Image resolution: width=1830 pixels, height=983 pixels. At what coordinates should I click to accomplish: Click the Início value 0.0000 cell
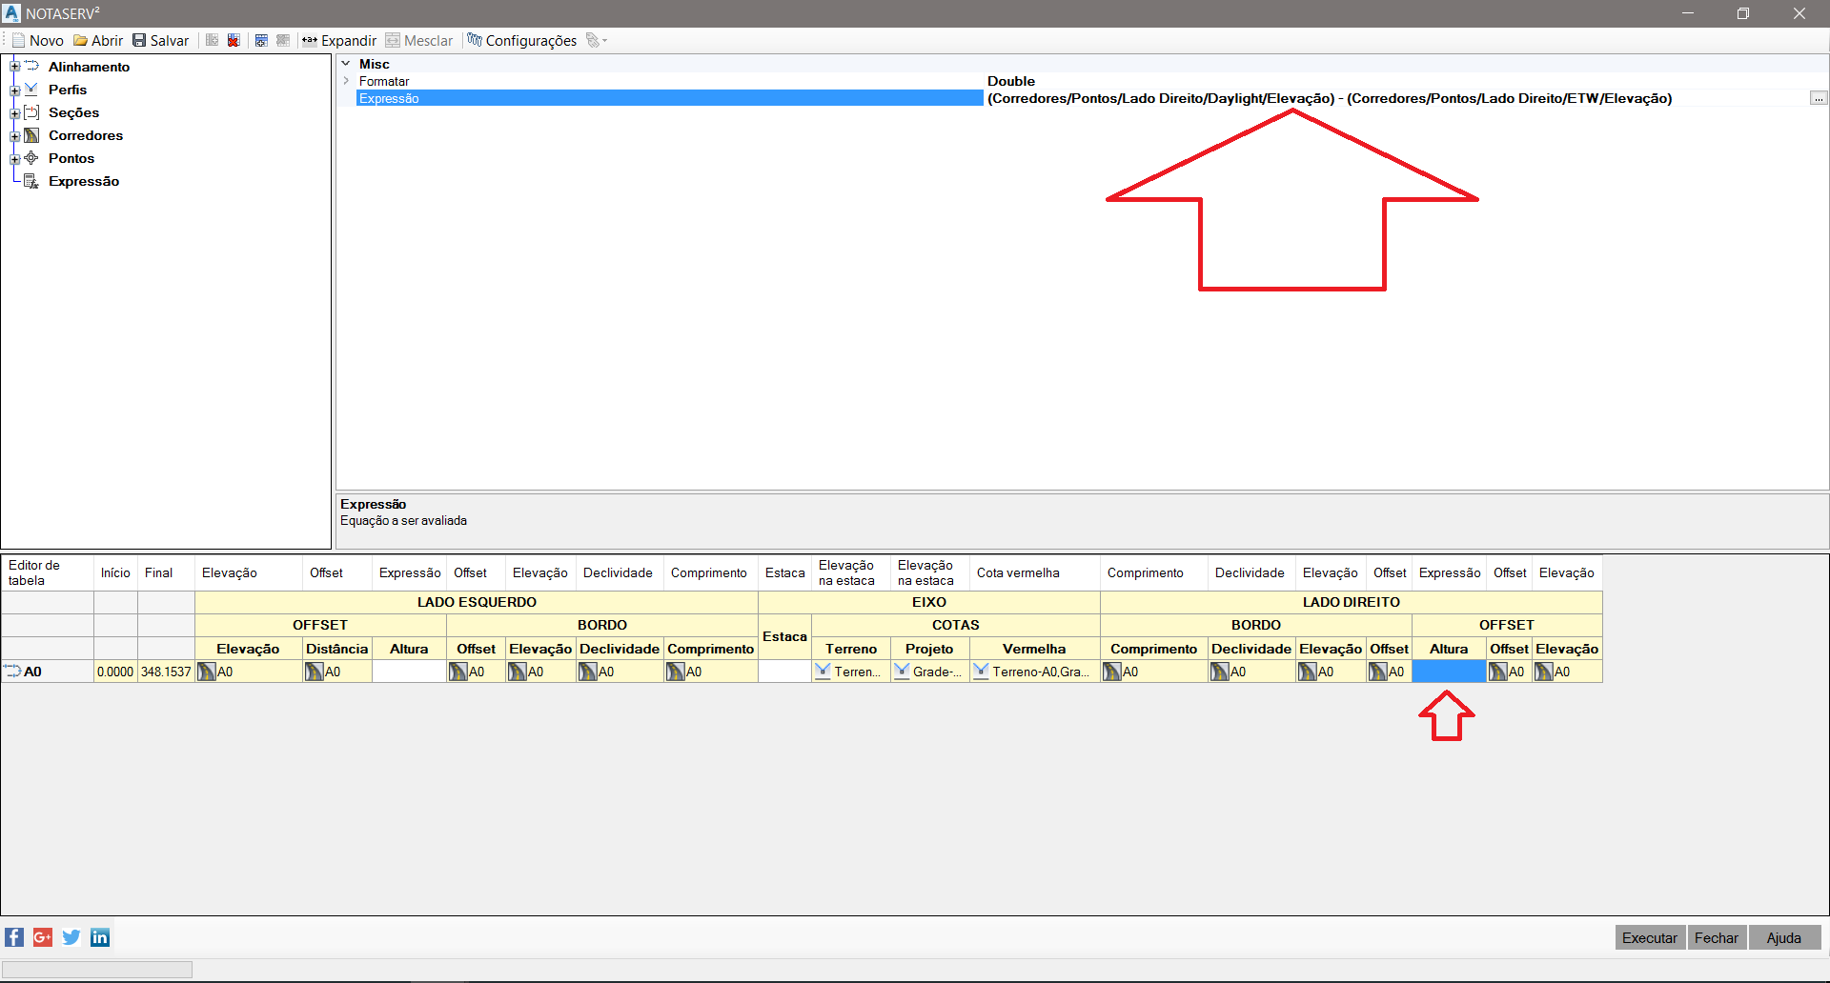(115, 672)
